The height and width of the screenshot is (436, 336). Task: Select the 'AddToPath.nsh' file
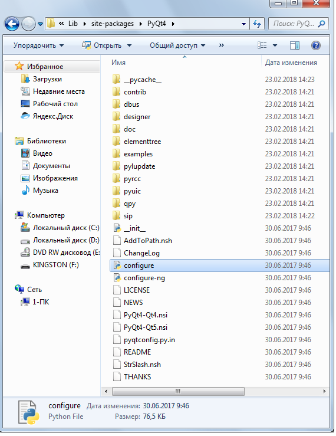pyautogui.click(x=148, y=241)
